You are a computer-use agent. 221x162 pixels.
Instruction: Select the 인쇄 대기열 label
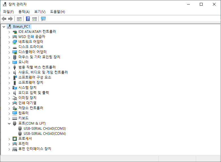pos(27,103)
